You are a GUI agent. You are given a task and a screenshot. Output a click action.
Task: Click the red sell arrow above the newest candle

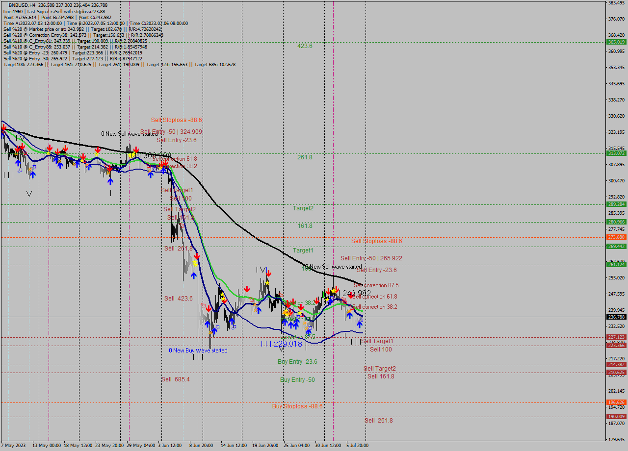(x=351, y=296)
